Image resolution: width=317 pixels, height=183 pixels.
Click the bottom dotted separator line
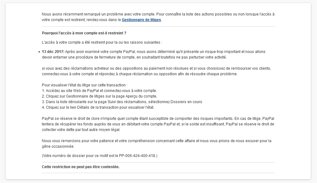coord(158,173)
